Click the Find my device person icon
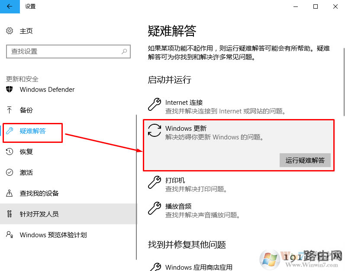The width and height of the screenshot is (345, 271). pos(10,194)
